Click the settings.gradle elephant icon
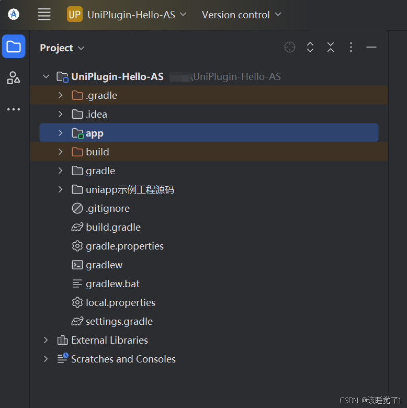Screen dimensions: 407x408 [x=77, y=321]
